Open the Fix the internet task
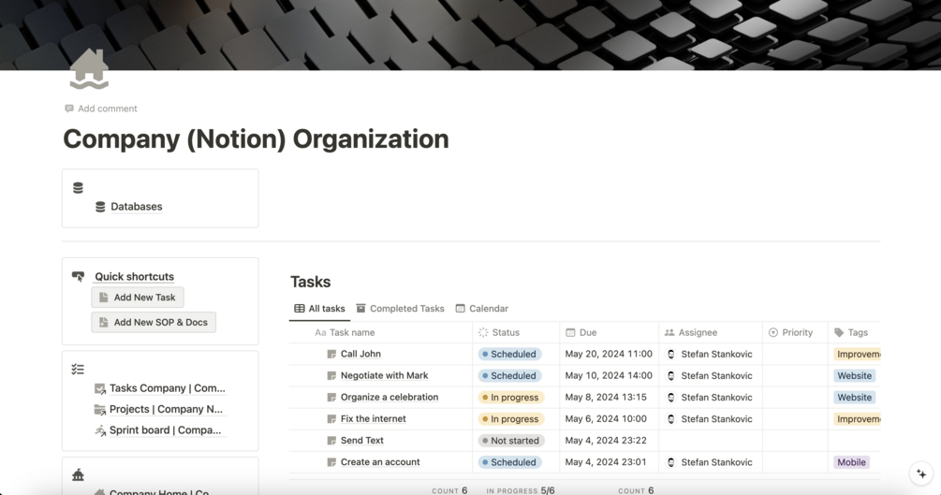The width and height of the screenshot is (941, 495). (374, 419)
